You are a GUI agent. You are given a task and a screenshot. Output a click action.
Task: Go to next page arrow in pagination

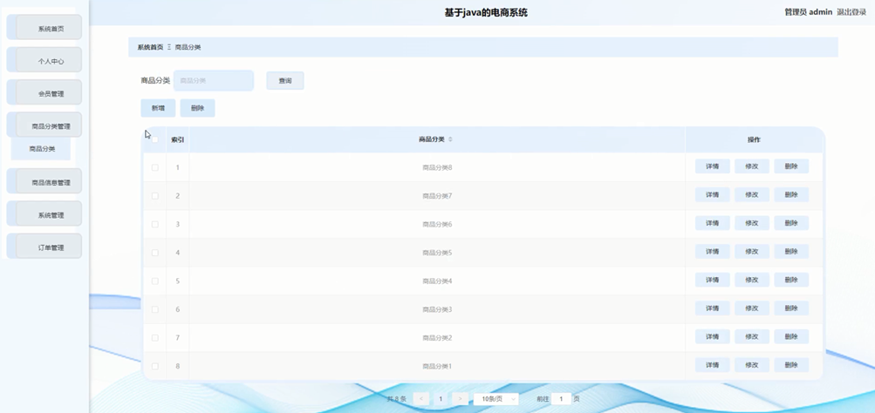pyautogui.click(x=460, y=398)
